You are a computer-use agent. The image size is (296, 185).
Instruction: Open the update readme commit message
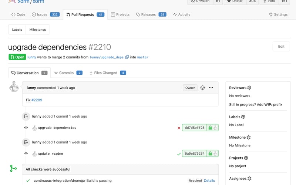tap(51, 154)
